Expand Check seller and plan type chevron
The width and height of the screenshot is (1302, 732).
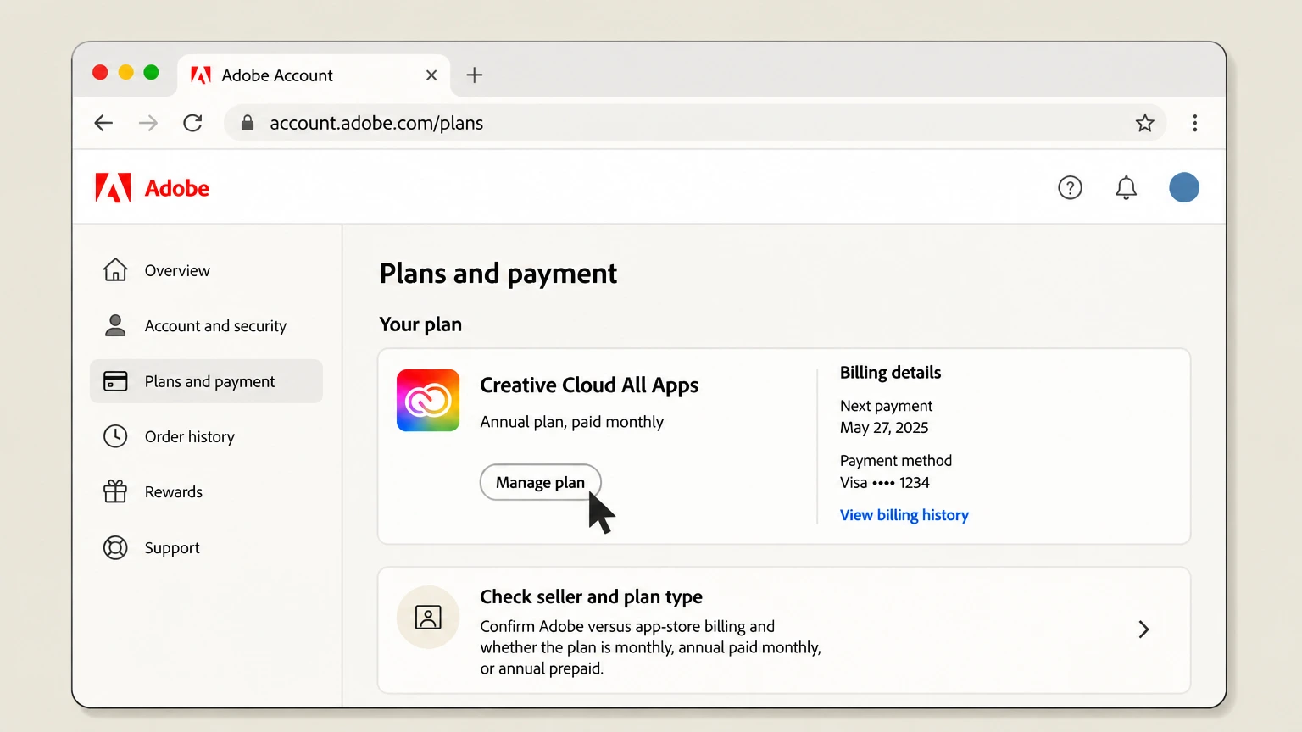1143,629
